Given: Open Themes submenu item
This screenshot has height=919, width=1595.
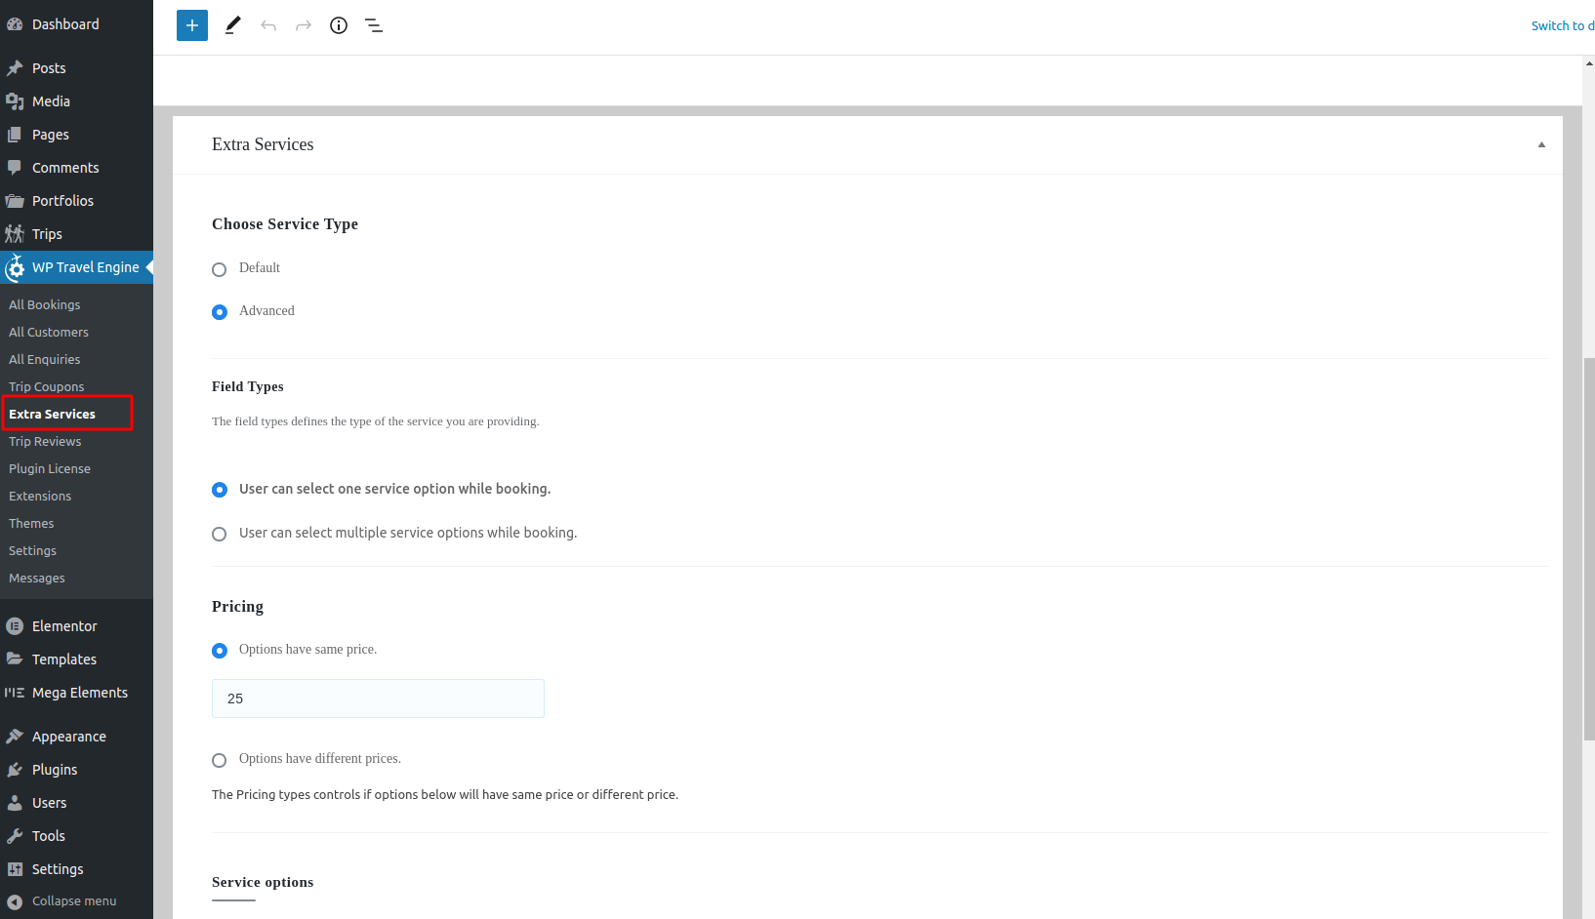Looking at the screenshot, I should [31, 524].
